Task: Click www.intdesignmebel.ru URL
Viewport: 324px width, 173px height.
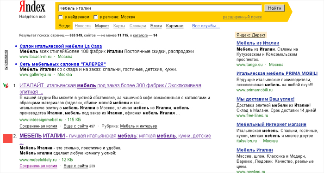Action: [x=41, y=119]
